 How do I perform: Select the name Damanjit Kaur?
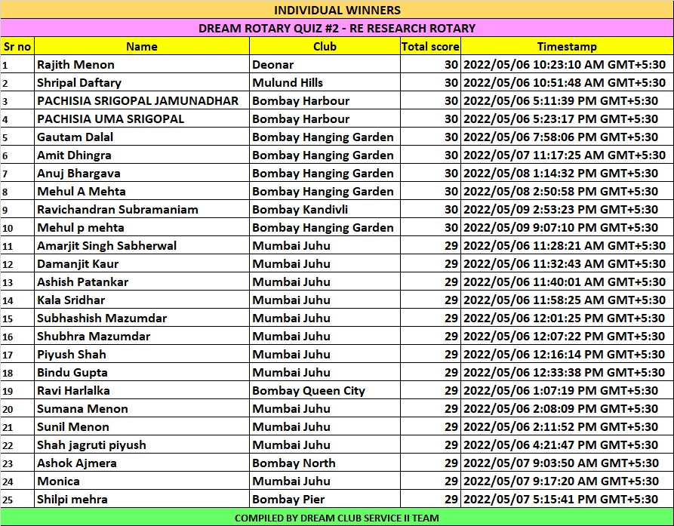click(x=78, y=263)
